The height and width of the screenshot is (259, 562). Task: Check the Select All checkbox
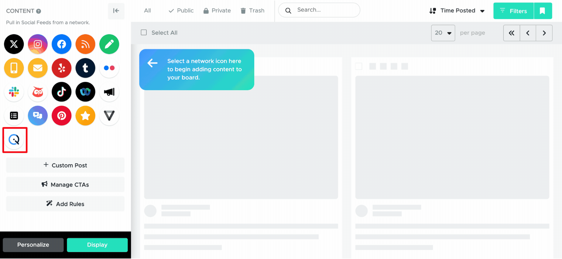pyautogui.click(x=144, y=32)
